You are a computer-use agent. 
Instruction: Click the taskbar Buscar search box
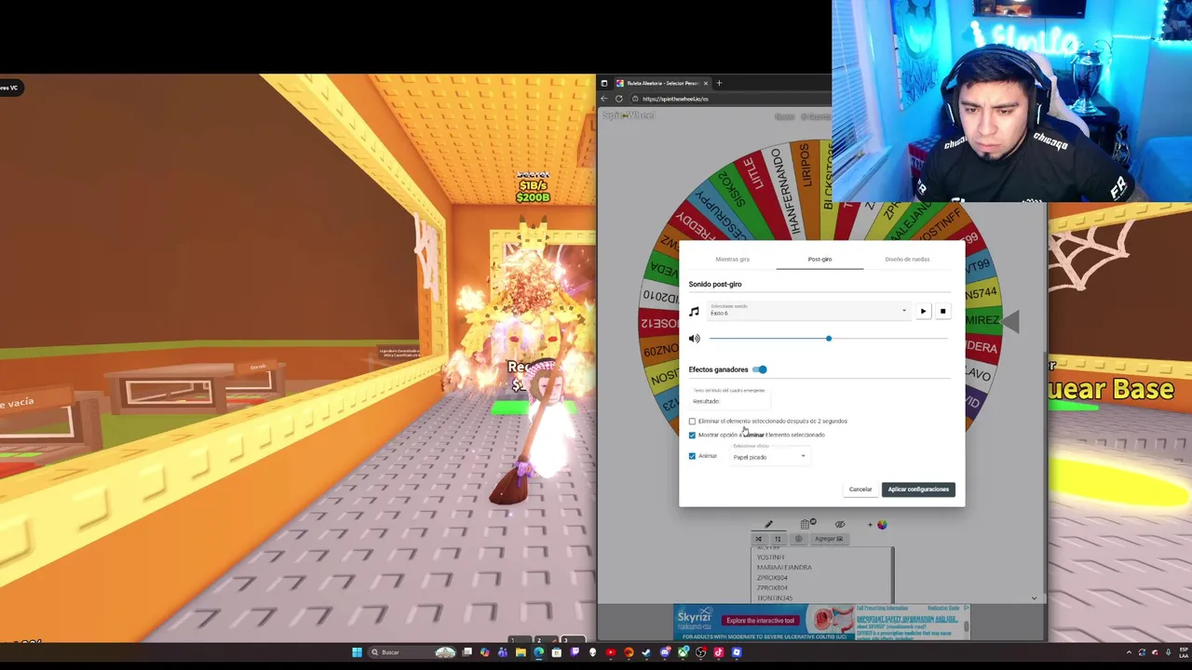[x=411, y=652]
